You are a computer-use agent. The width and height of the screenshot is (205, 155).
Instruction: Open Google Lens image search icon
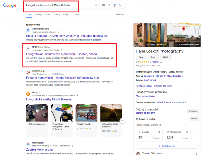[115, 5]
